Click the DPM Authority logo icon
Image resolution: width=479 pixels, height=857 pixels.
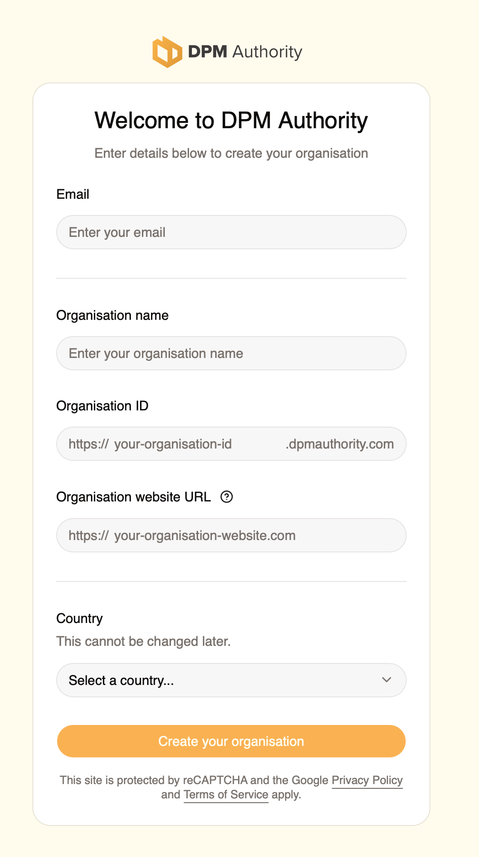166,51
